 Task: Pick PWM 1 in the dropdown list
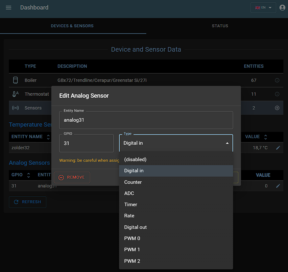pos(132,249)
